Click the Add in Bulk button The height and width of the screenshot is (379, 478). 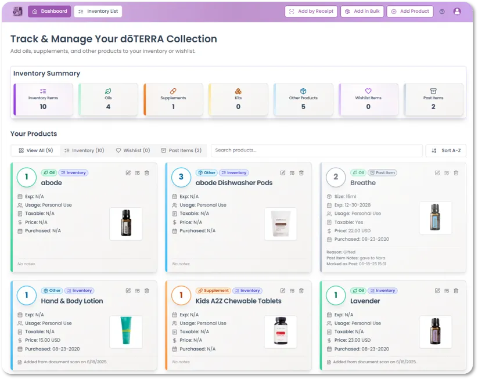[x=362, y=11]
